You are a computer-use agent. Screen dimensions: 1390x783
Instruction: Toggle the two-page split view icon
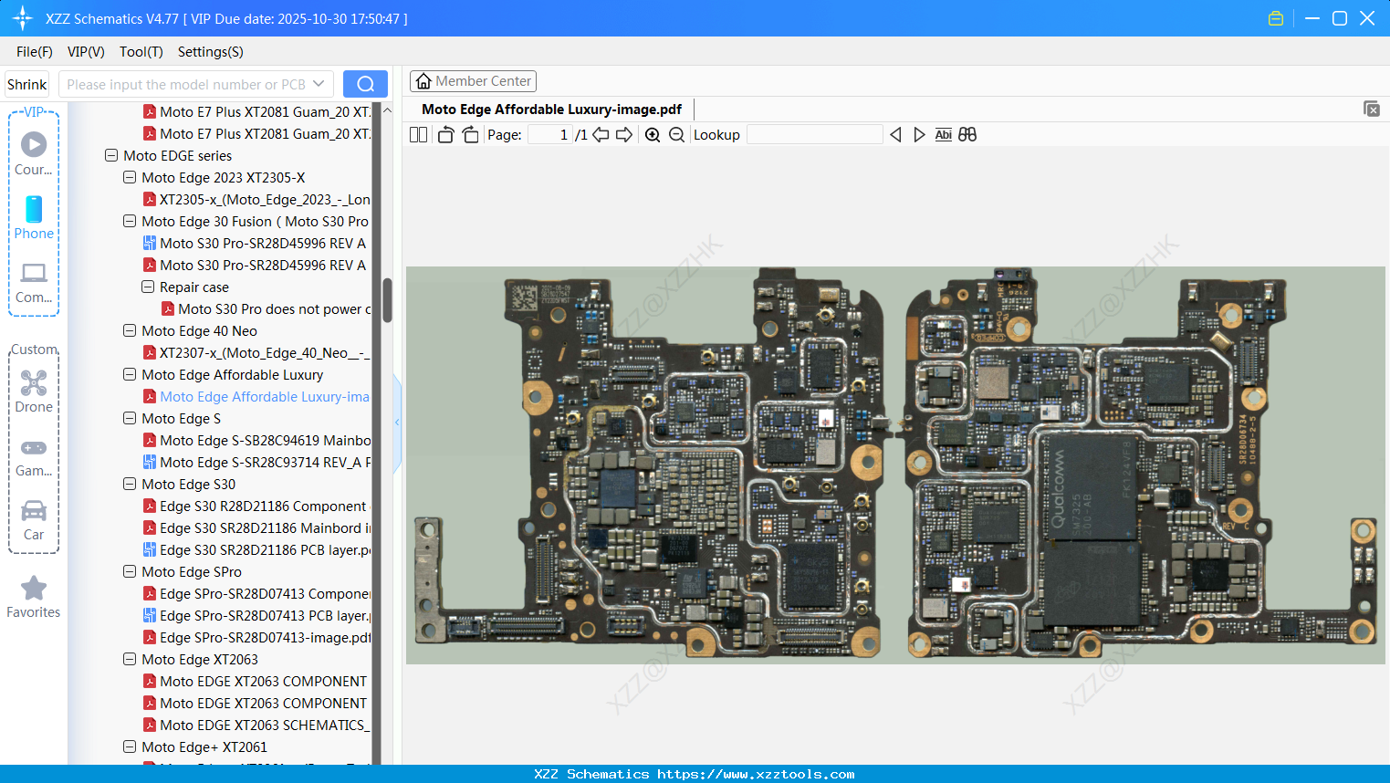(x=418, y=135)
